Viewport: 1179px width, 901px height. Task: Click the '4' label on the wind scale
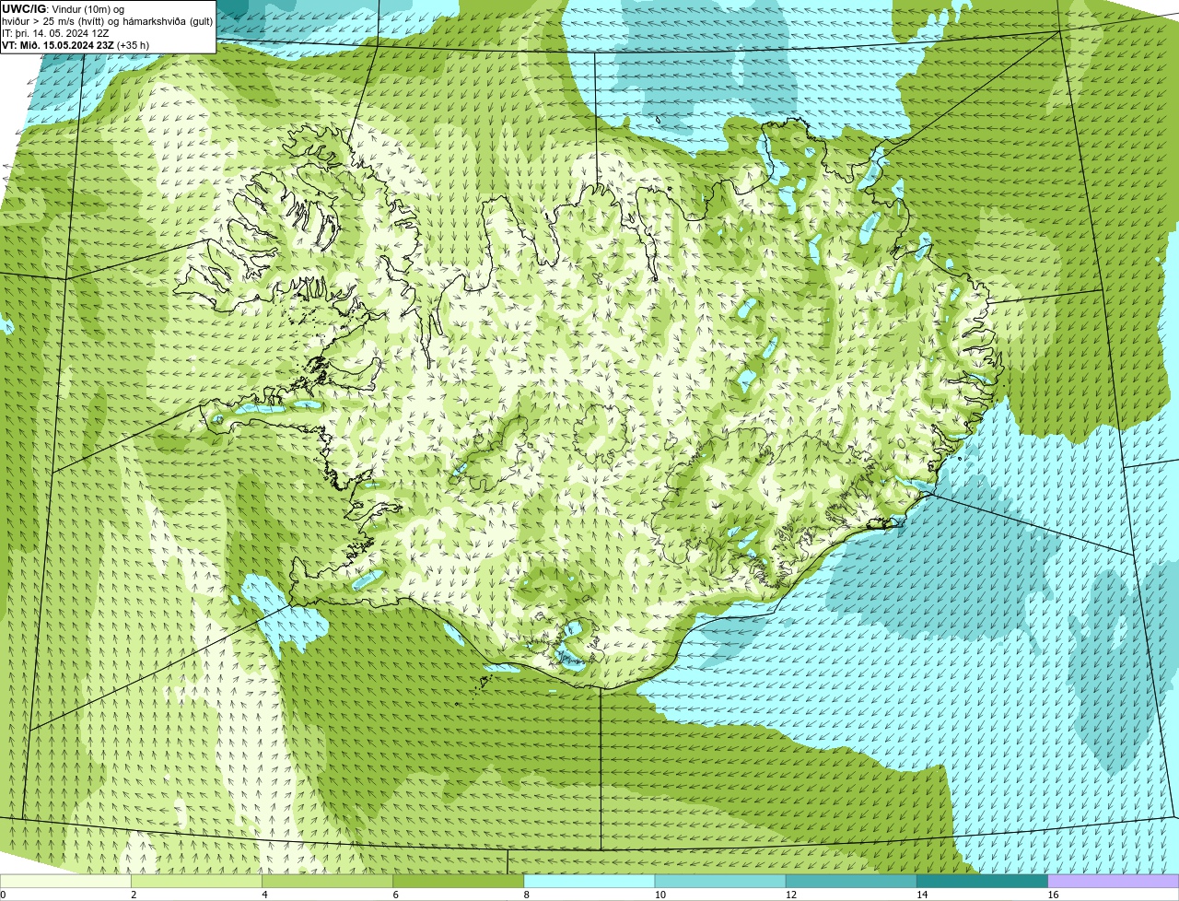click(264, 895)
